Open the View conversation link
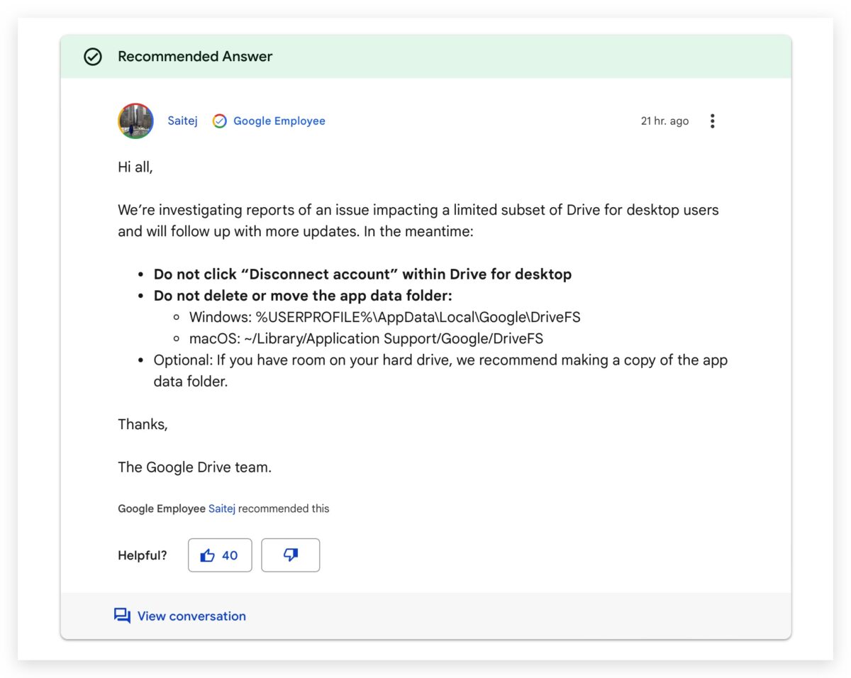 [x=191, y=616]
